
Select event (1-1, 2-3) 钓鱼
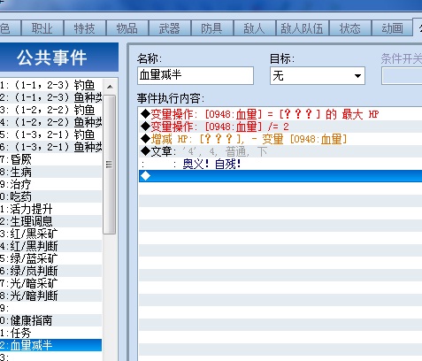click(x=50, y=85)
